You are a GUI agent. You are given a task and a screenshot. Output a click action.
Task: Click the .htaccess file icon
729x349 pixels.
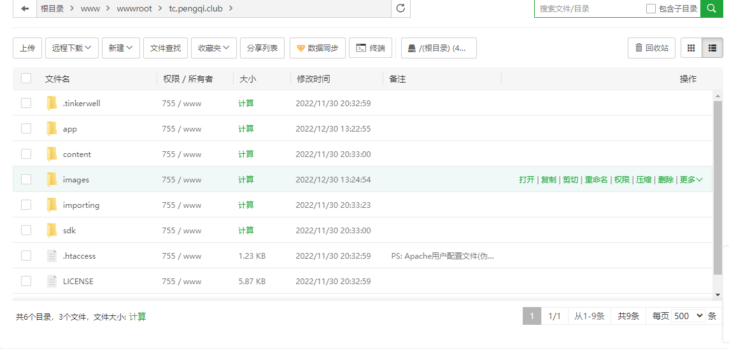click(x=52, y=256)
